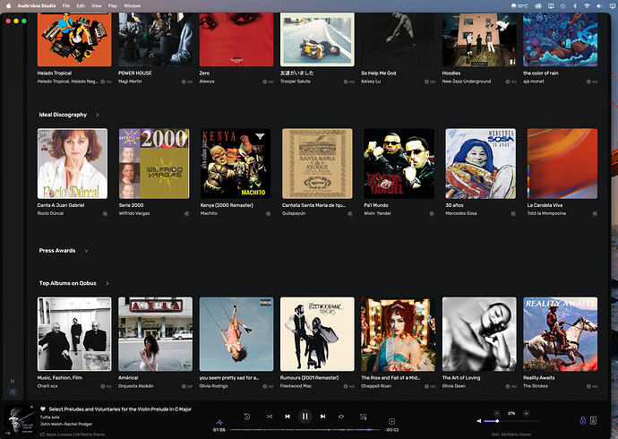This screenshot has height=439, width=618.
Task: Open the File menu
Action: [x=66, y=6]
